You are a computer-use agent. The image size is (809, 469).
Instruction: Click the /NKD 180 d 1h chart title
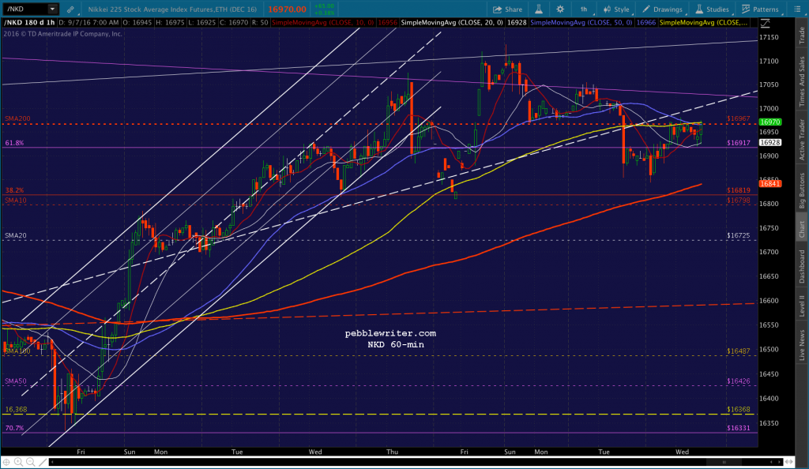29,23
